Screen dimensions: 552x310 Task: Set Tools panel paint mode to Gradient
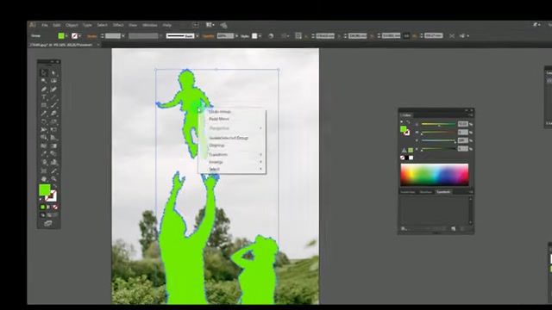(48, 207)
